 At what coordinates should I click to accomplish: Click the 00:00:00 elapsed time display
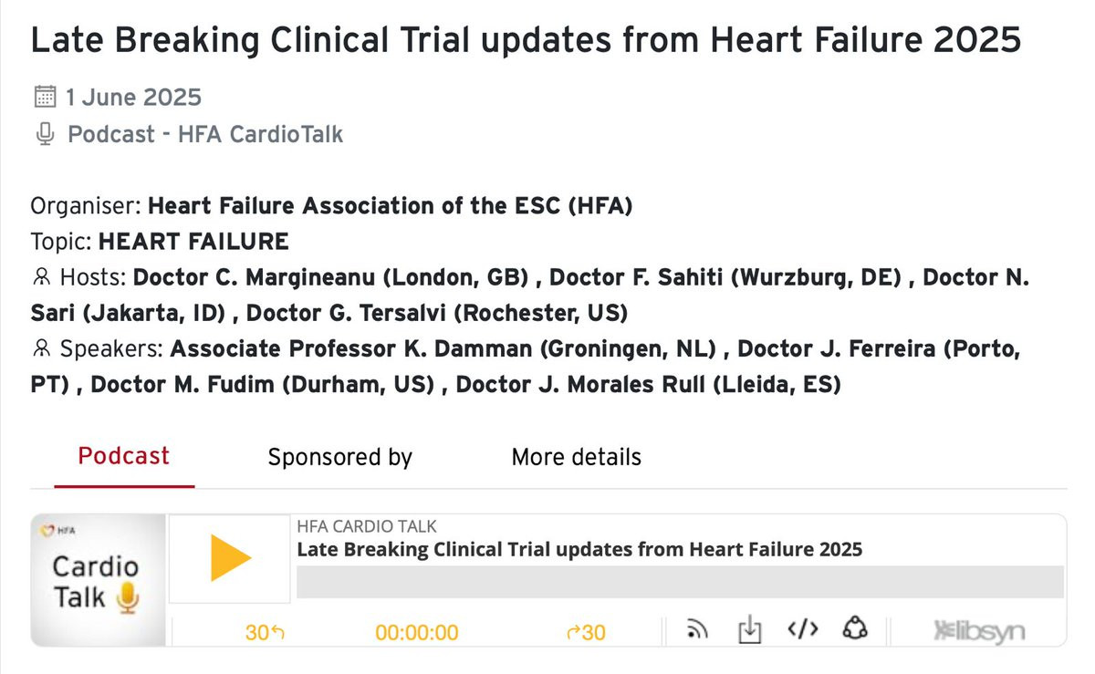pyautogui.click(x=417, y=632)
